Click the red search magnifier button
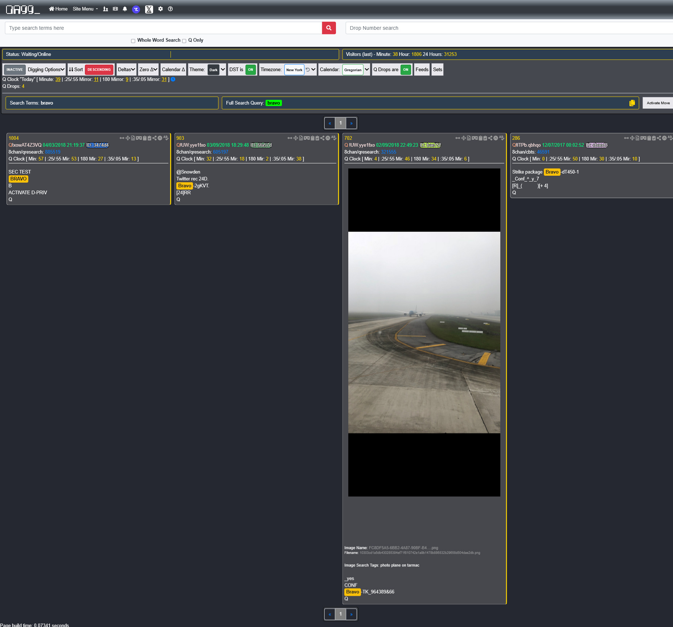 click(x=329, y=28)
